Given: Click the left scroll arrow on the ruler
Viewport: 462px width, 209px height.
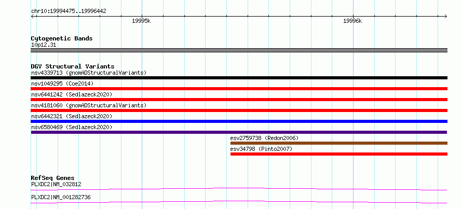Looking at the screenshot, I should click(x=32, y=16).
